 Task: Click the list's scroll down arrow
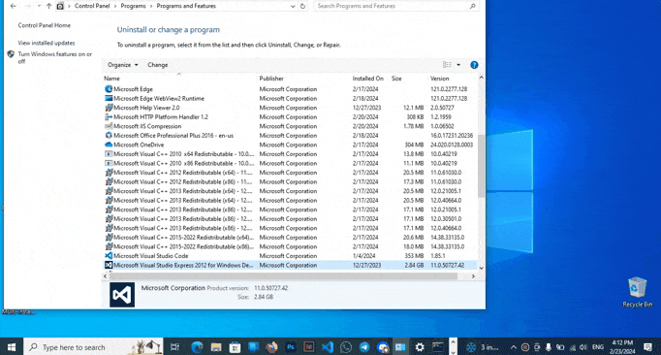click(481, 268)
